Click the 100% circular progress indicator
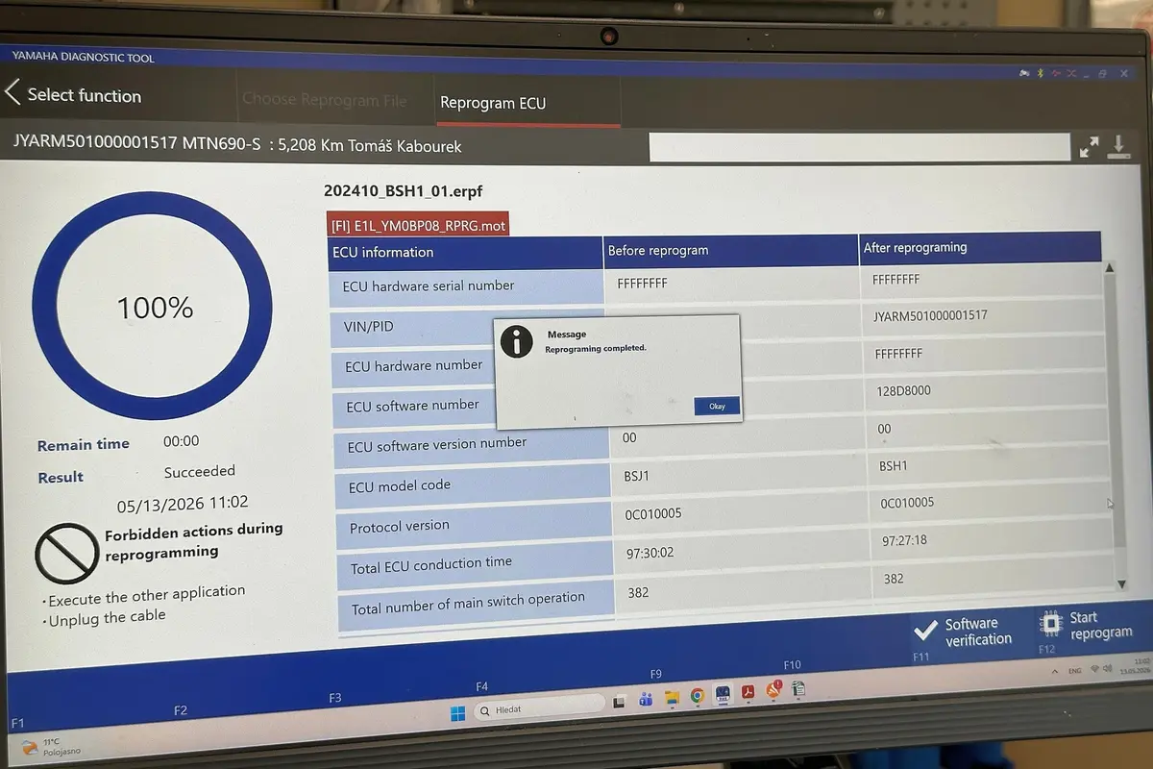Screen dimensions: 1153x769 [x=153, y=308]
